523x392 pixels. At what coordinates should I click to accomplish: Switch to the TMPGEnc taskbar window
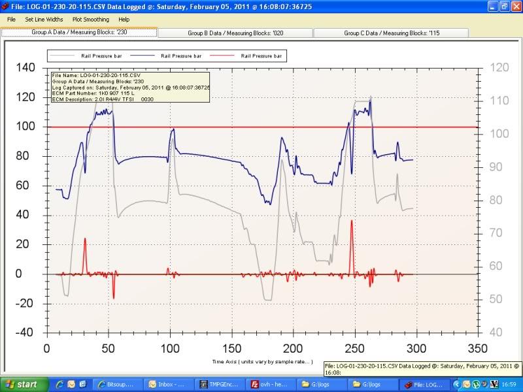[x=220, y=385]
